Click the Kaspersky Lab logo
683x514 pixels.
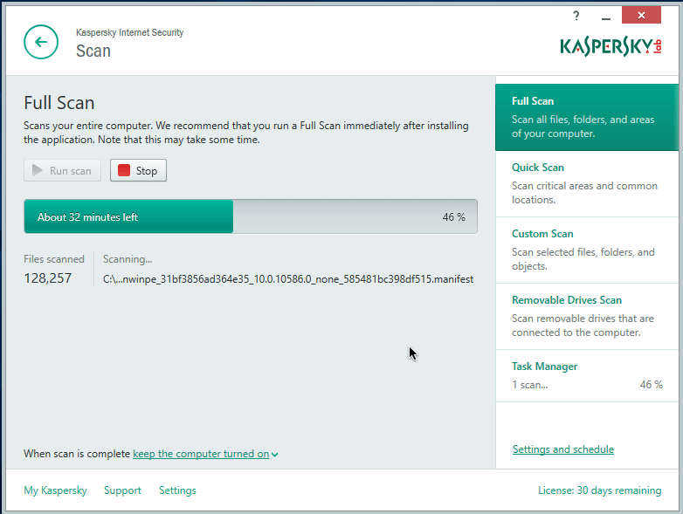[611, 45]
